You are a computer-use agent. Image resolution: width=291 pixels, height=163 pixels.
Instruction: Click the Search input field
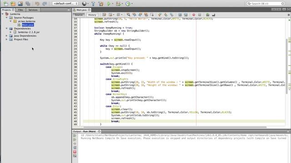click(266, 4)
